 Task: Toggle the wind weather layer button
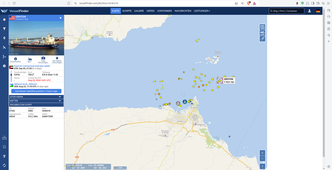coord(262,33)
